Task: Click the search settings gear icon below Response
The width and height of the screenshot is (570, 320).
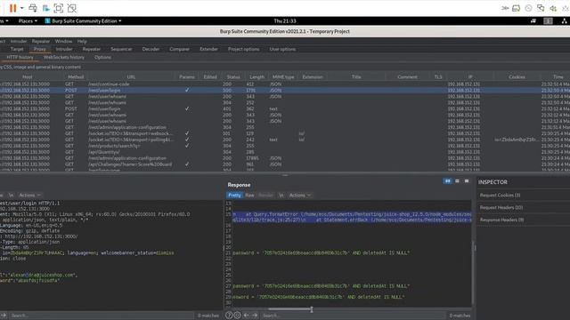Action: point(237,316)
